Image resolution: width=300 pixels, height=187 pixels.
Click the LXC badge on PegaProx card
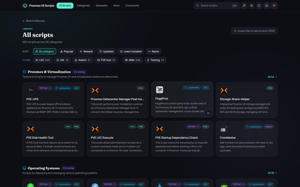click(205, 88)
